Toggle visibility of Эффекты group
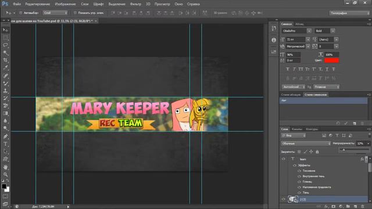 coord(295,165)
